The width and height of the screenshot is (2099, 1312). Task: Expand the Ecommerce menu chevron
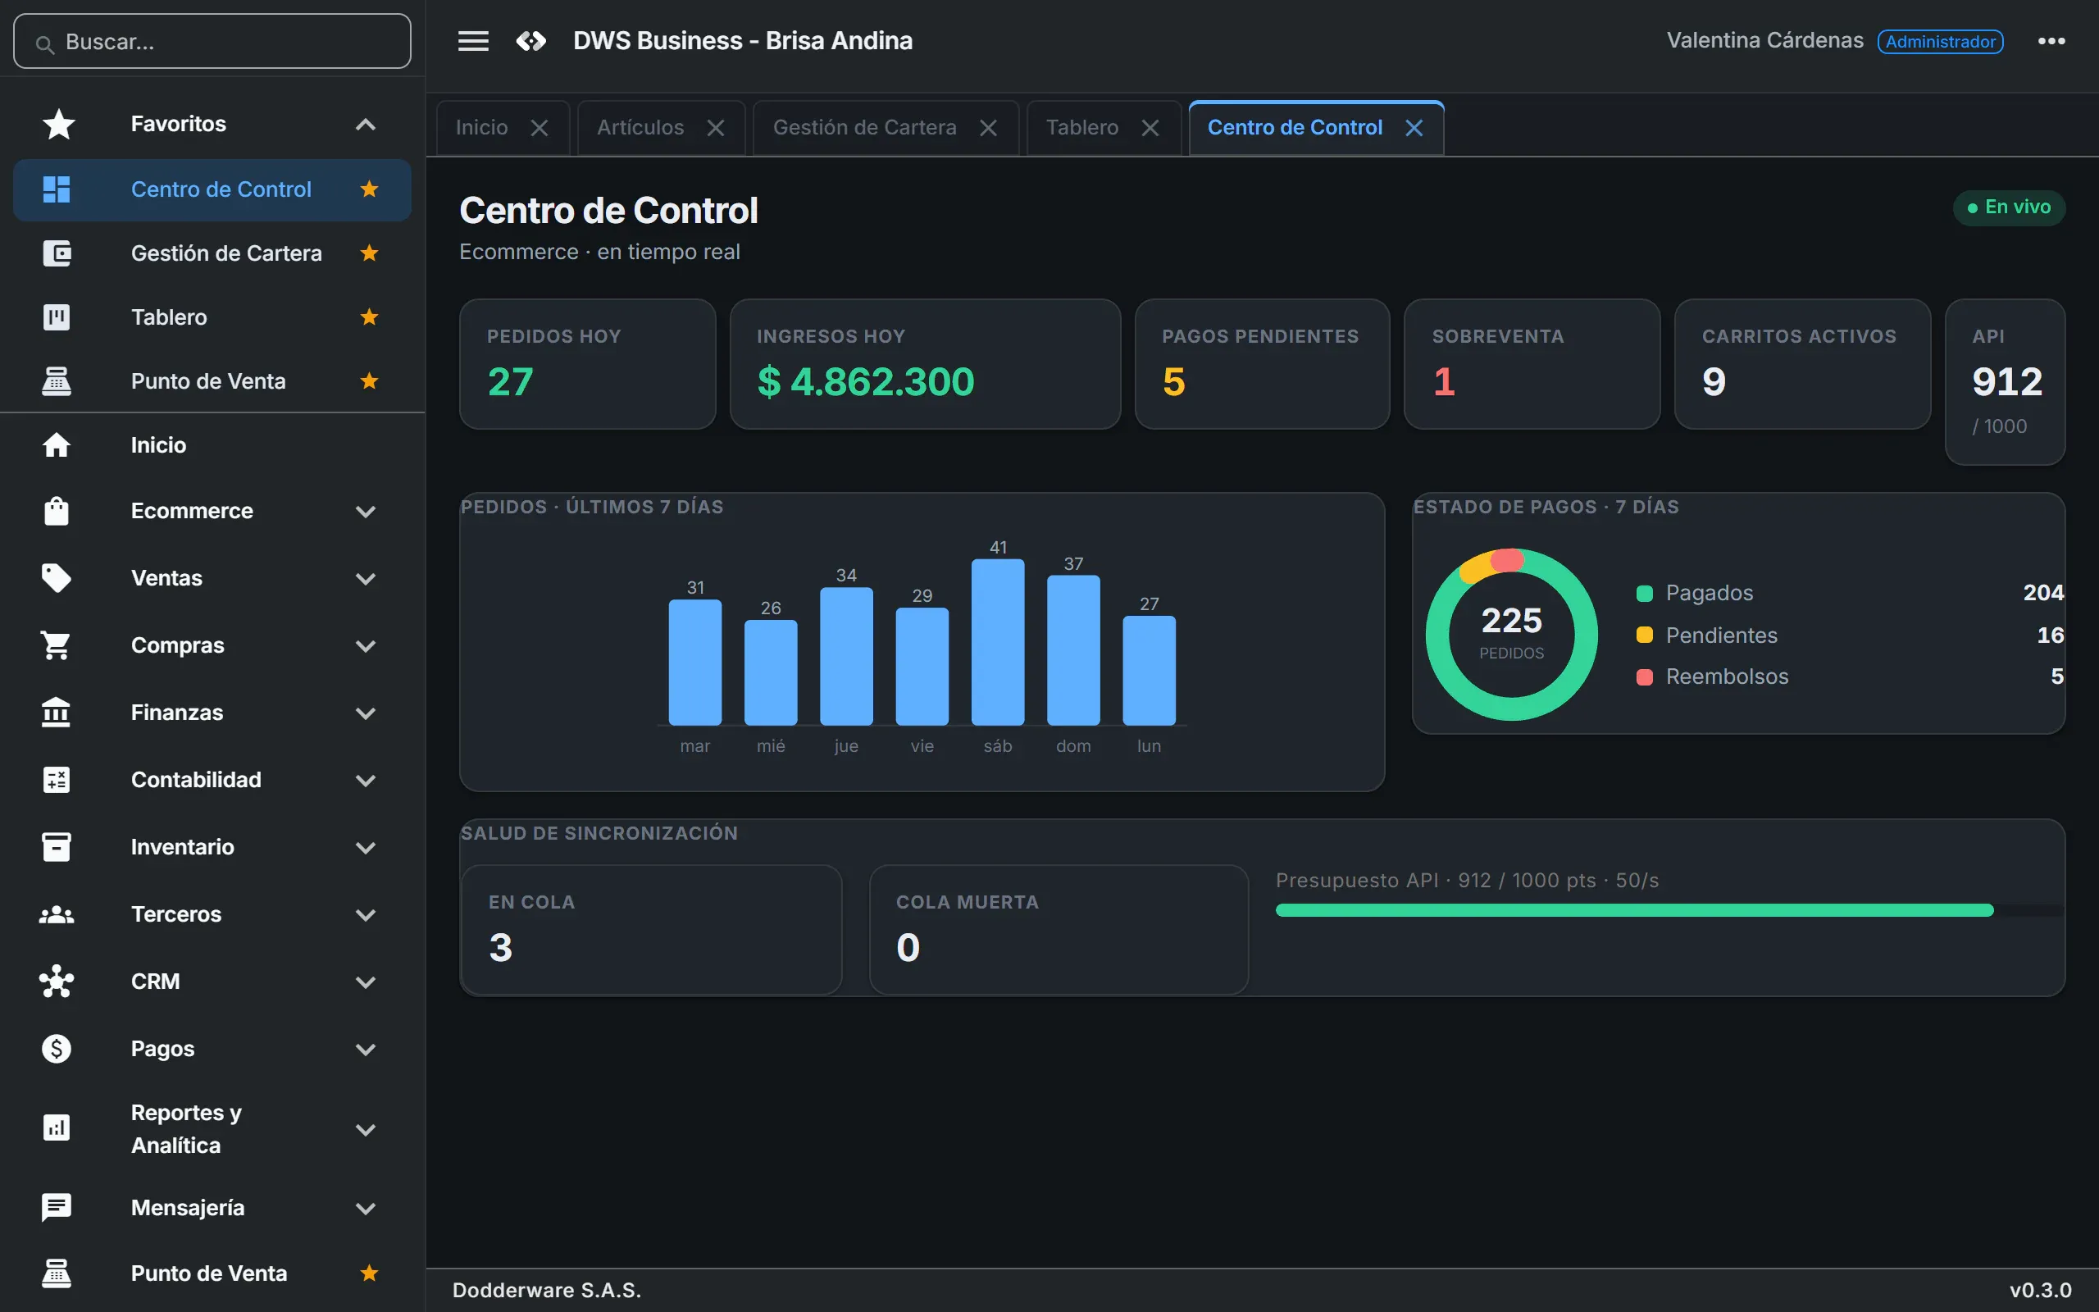point(366,511)
